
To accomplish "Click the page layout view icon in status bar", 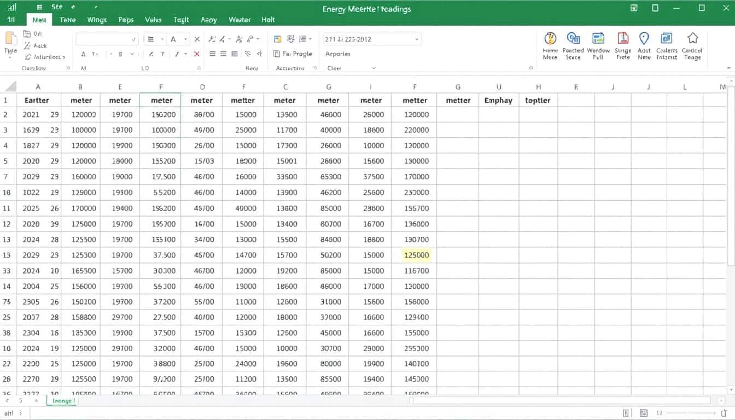I will coord(644,413).
